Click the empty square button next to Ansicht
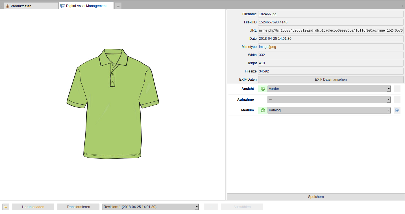Screen dimensions: 405x214 (x=397, y=89)
